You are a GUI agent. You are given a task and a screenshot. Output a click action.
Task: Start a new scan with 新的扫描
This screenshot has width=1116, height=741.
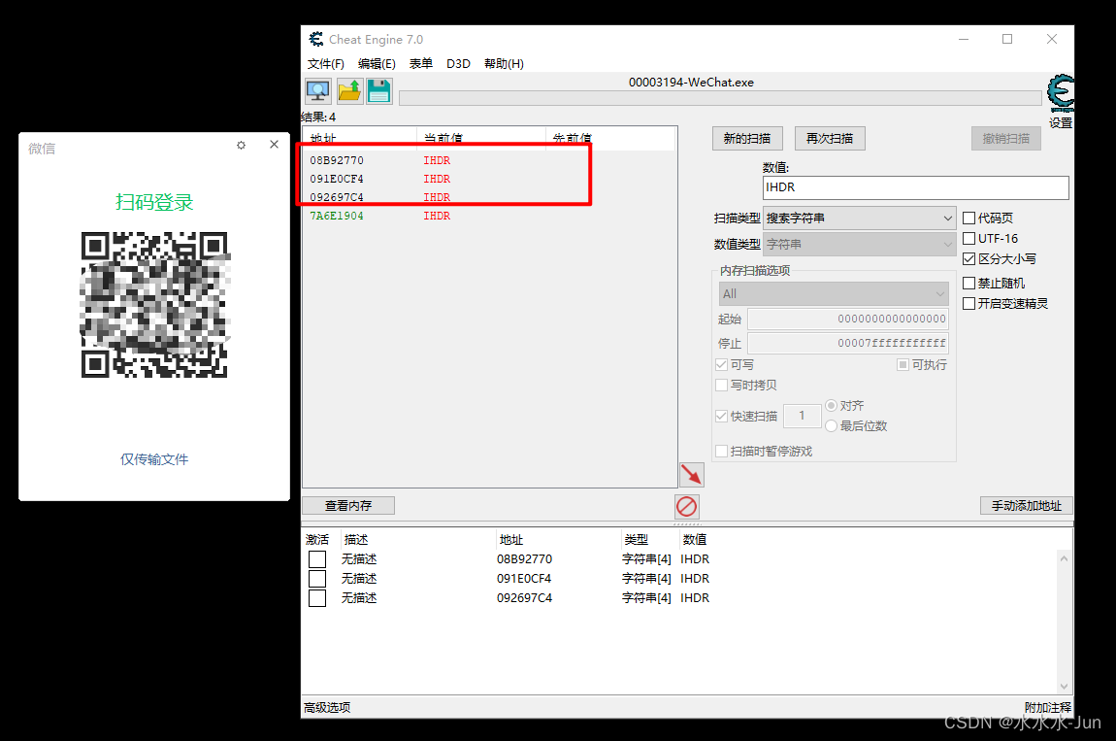746,138
